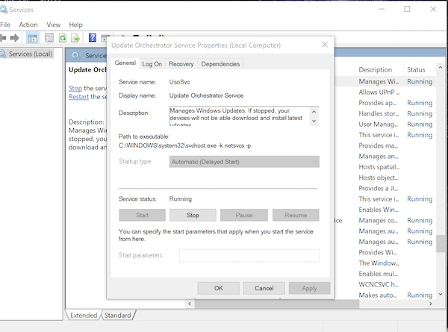Click the Start parameters input field
The image size is (448, 332).
coord(249,255)
